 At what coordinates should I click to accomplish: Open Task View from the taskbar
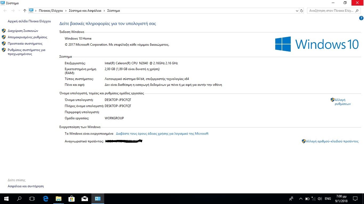(x=32, y=198)
